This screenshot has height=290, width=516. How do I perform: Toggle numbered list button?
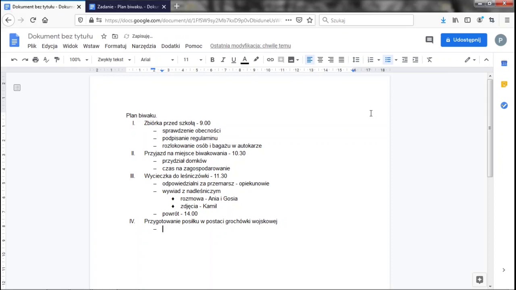coord(370,60)
